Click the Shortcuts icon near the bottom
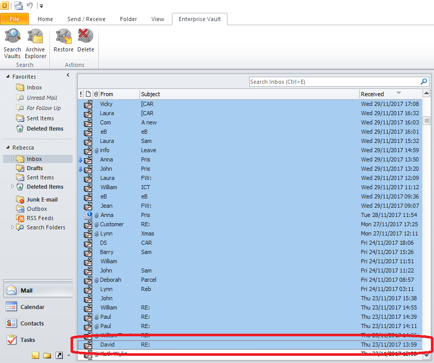Image resolution: width=434 pixels, height=363 pixels. (x=58, y=355)
